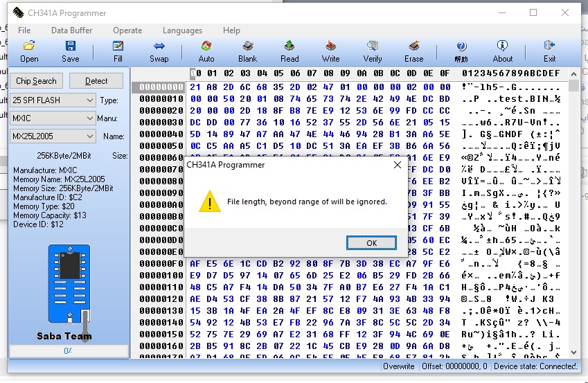Open the Operate menu
Image resolution: width=588 pixels, height=383 pixels.
click(x=127, y=30)
